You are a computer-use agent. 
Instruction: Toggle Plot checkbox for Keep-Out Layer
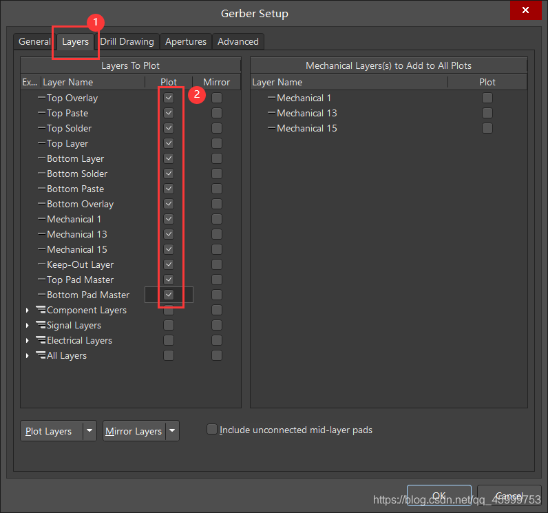click(169, 264)
